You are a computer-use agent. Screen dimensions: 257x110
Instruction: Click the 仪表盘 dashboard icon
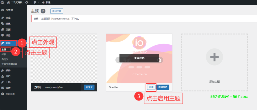click(3, 10)
